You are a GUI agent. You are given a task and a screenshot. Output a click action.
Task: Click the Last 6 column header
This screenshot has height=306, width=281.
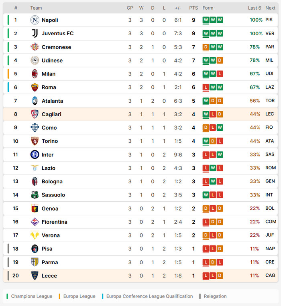click(x=255, y=8)
